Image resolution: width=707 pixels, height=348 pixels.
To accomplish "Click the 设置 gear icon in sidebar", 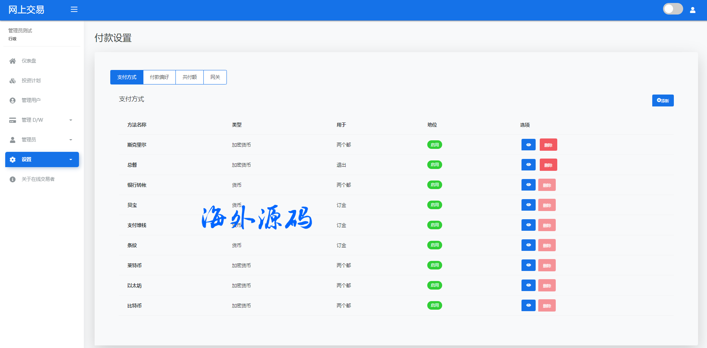I will (x=13, y=160).
